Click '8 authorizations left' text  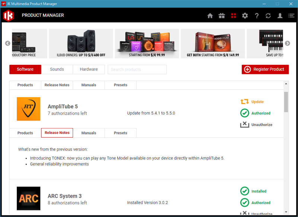(x=67, y=203)
